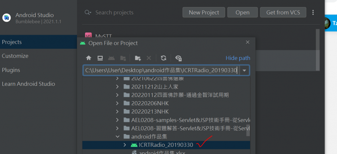Click the Project directory Android icon
This screenshot has width=337, height=154.
(111, 58)
